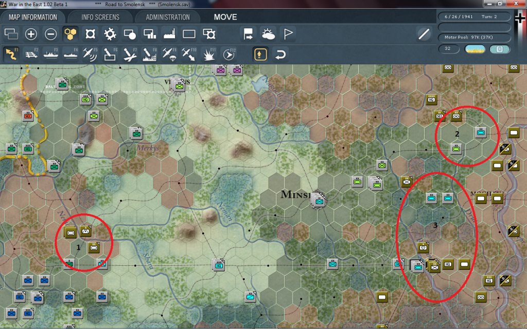Click the yellow-blue terrain ground condition swatch

click(x=475, y=49)
